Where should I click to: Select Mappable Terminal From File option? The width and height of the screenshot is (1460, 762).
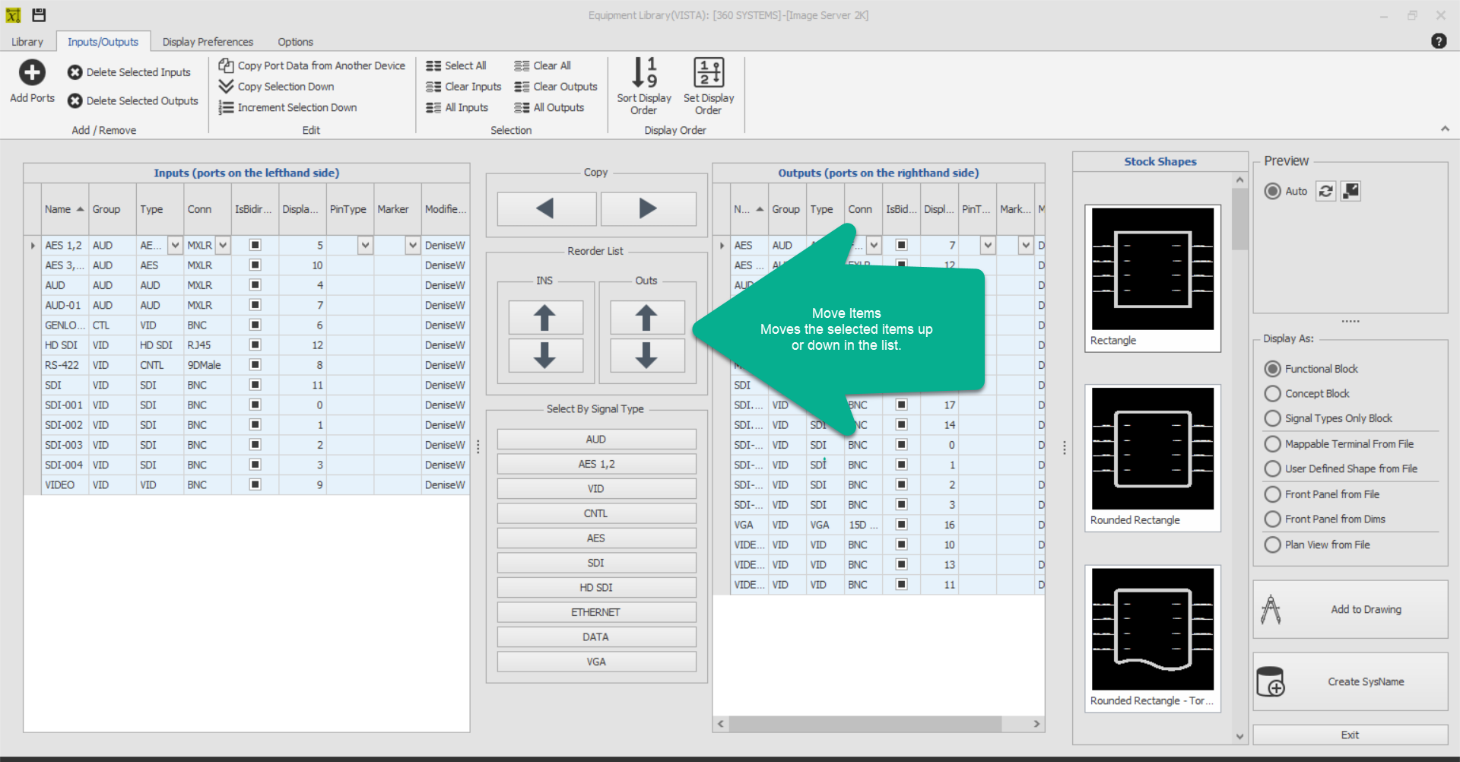(1272, 444)
